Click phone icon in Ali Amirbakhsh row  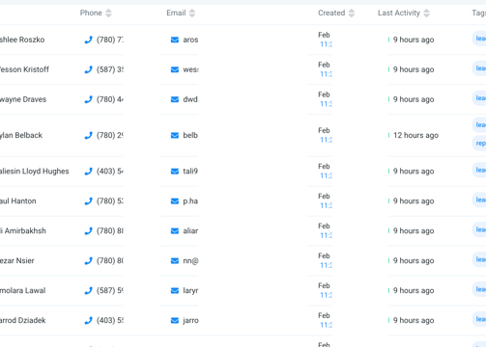(x=88, y=231)
